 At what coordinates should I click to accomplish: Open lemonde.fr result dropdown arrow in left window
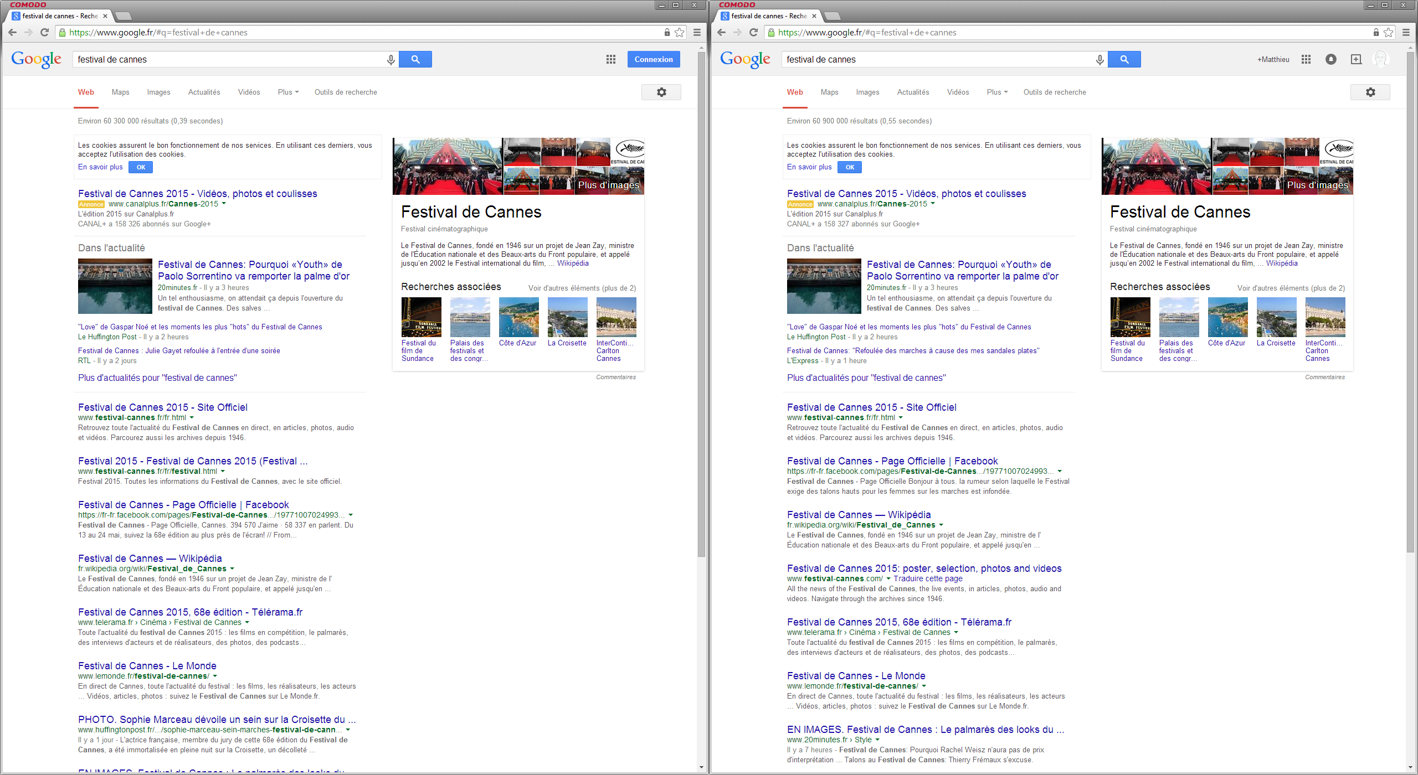tap(215, 676)
